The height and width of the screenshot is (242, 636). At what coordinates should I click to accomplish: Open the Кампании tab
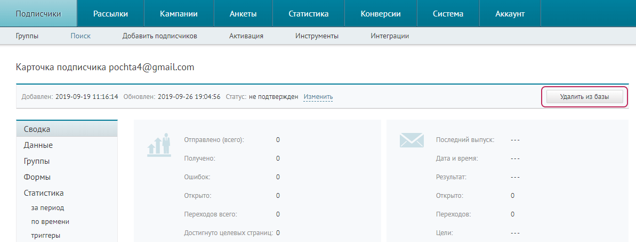[179, 13]
